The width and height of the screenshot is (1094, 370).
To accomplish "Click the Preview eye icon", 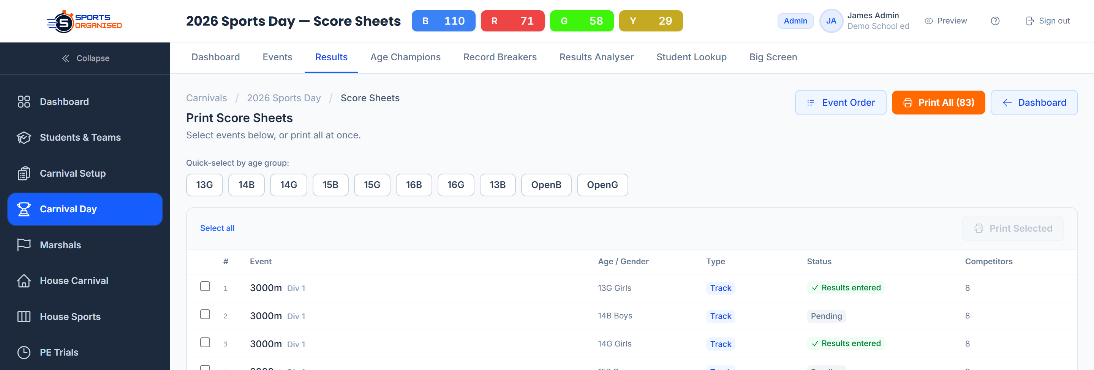I will pyautogui.click(x=929, y=21).
